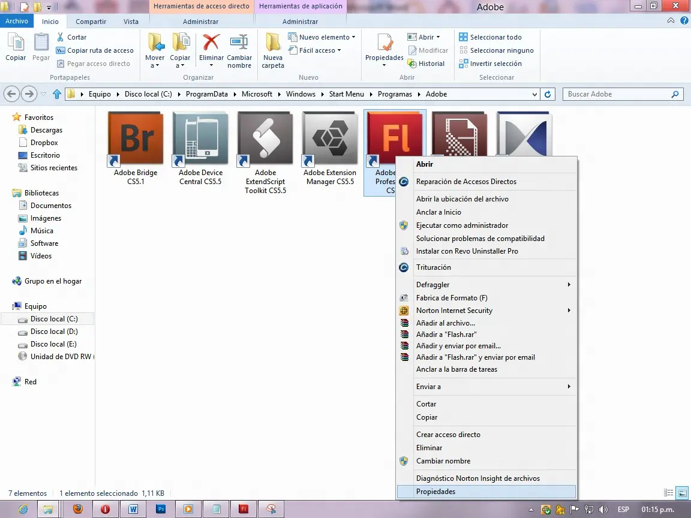Click the volume icon in system tray
This screenshot has width=691, height=518.
603,510
